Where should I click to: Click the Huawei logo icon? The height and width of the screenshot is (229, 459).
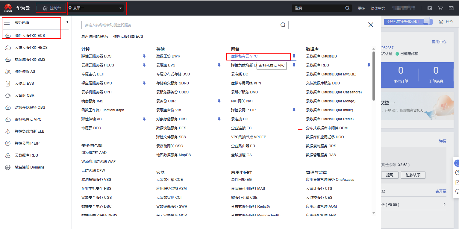tap(8, 8)
